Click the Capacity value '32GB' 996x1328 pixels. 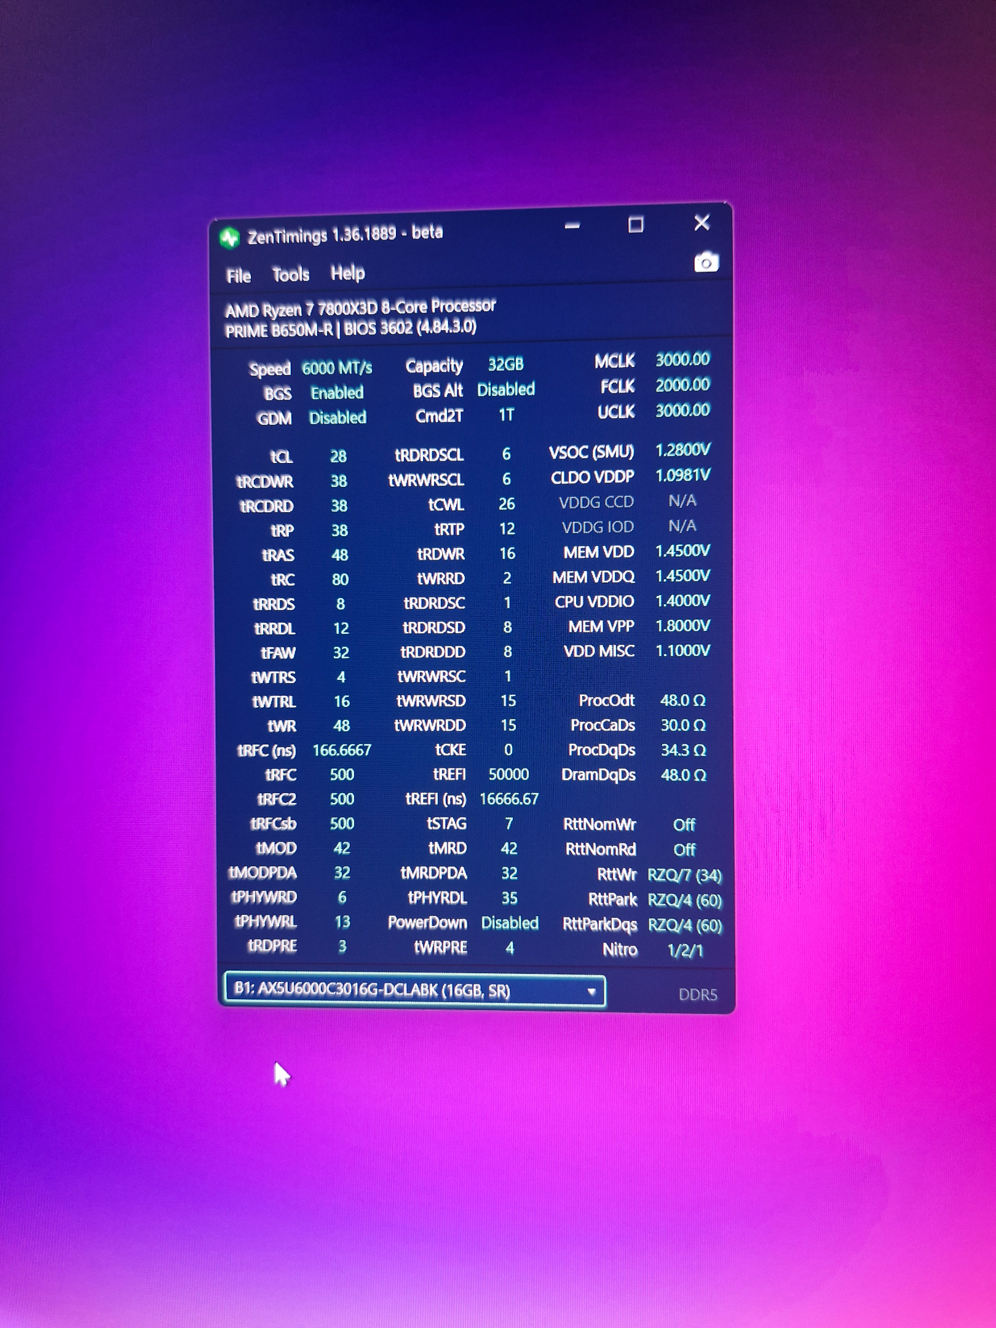tap(505, 365)
